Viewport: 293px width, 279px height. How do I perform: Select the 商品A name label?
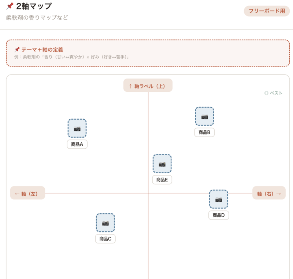(x=77, y=144)
